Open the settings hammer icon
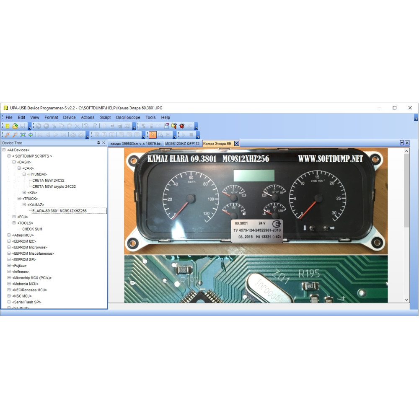 click(x=174, y=126)
